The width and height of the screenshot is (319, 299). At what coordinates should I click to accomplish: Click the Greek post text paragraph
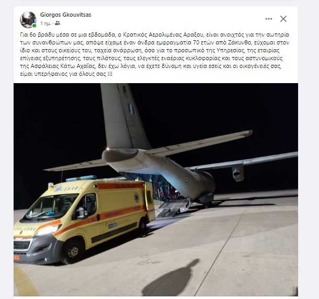pos(154,54)
